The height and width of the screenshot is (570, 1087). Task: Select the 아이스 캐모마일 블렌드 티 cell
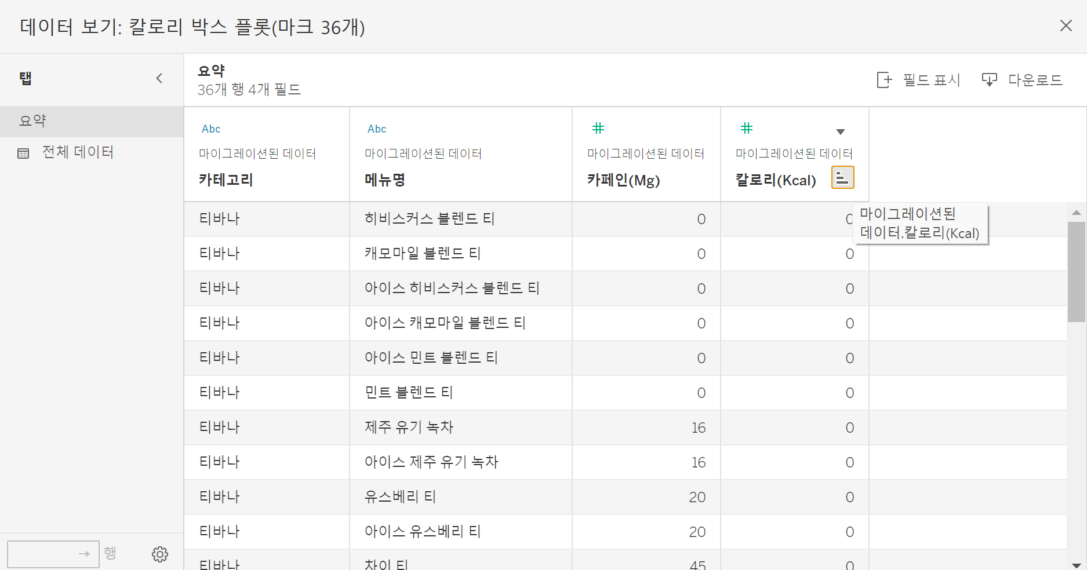[461, 323]
